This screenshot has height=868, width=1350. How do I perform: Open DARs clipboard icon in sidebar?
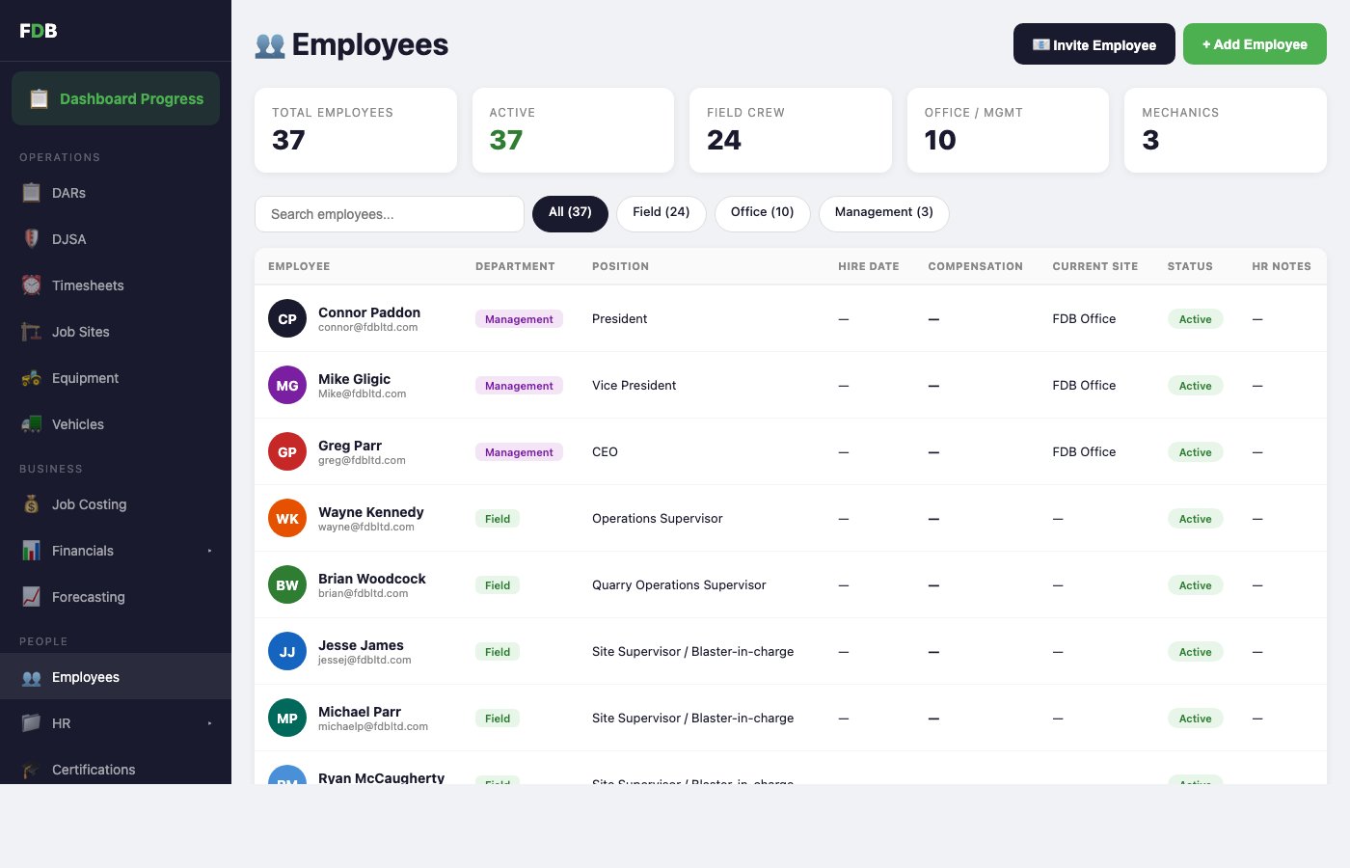[x=32, y=193]
